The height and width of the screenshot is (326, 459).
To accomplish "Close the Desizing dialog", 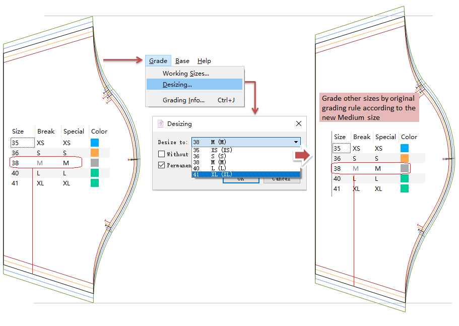I will coord(298,123).
